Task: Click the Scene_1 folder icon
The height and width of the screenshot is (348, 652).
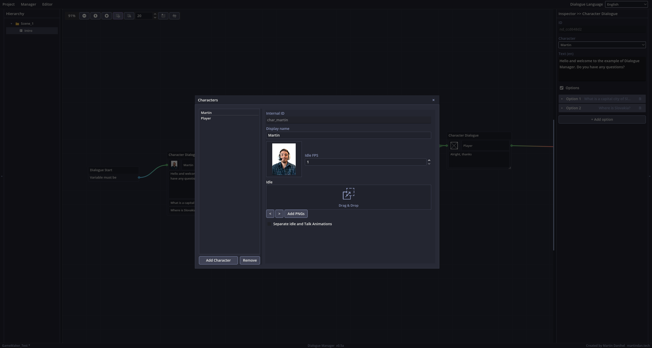Action: tap(17, 24)
